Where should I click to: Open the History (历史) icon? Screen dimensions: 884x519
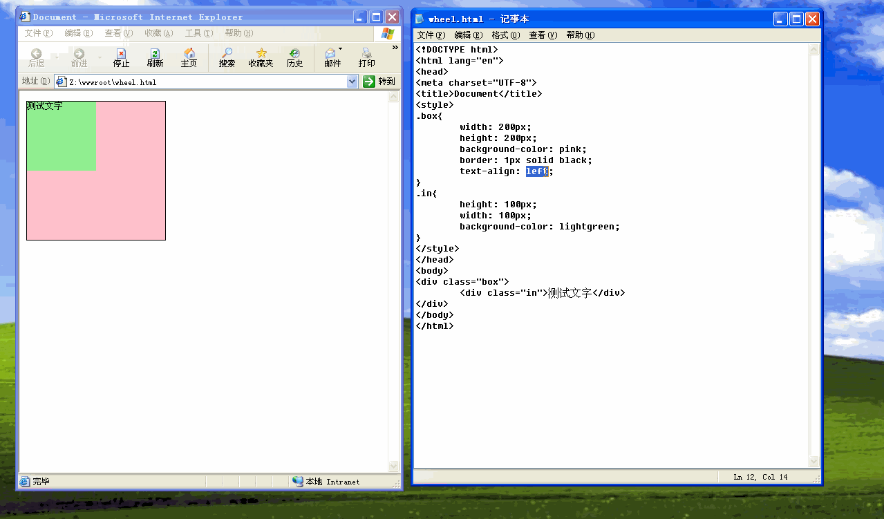pyautogui.click(x=295, y=58)
